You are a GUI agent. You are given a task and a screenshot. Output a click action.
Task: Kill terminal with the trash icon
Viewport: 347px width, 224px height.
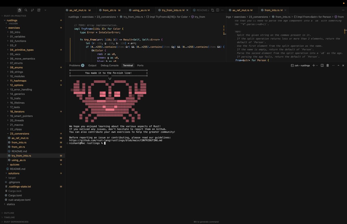[x=328, y=66]
